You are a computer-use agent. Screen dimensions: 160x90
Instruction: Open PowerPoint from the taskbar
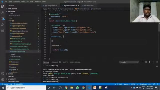click(94, 88)
